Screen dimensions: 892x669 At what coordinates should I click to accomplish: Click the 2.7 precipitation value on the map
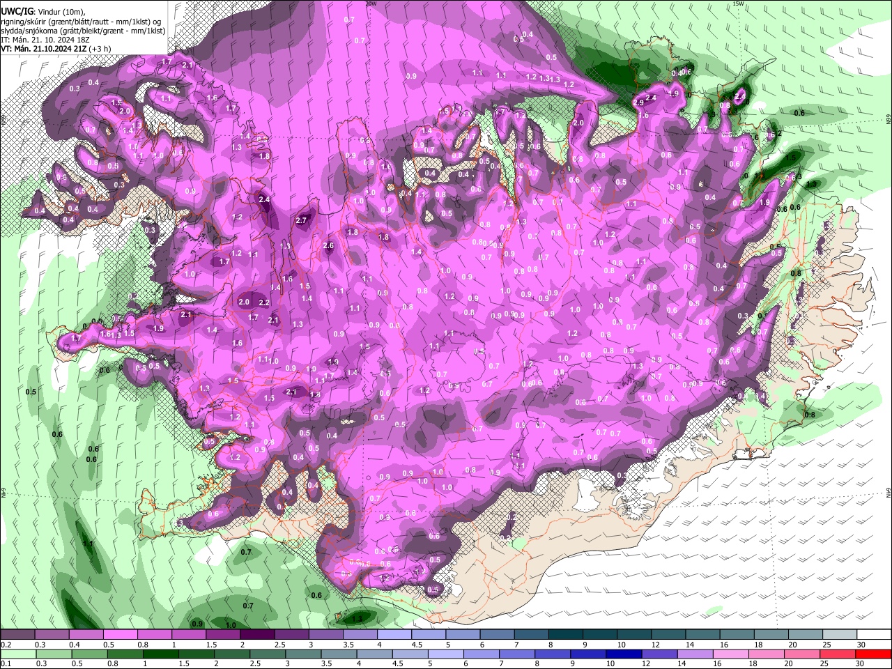(x=301, y=220)
